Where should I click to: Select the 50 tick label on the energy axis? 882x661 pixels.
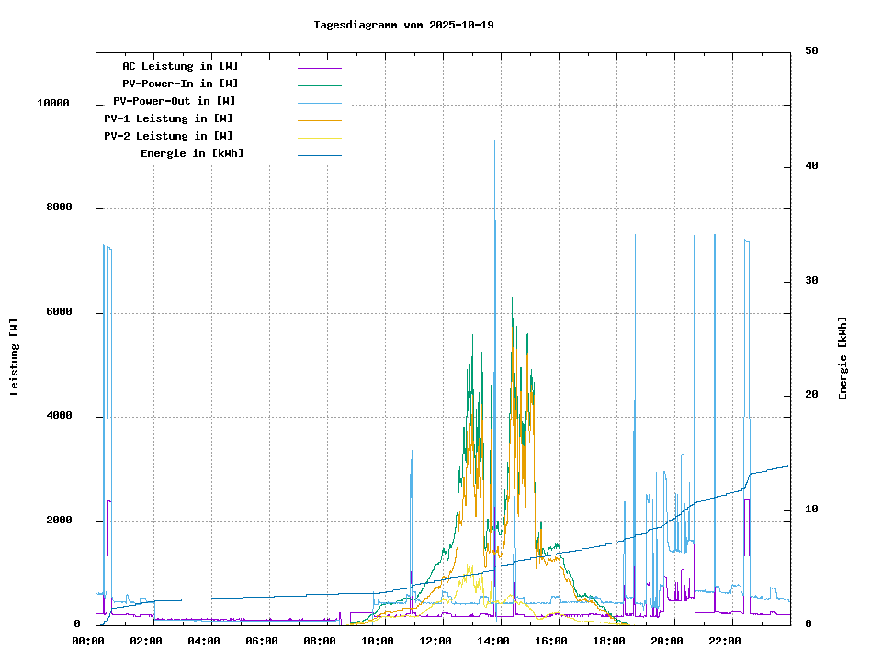[x=811, y=51]
